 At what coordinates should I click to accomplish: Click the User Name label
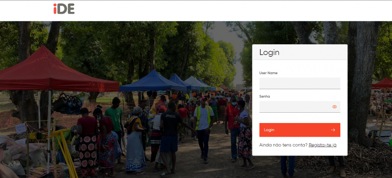click(268, 73)
